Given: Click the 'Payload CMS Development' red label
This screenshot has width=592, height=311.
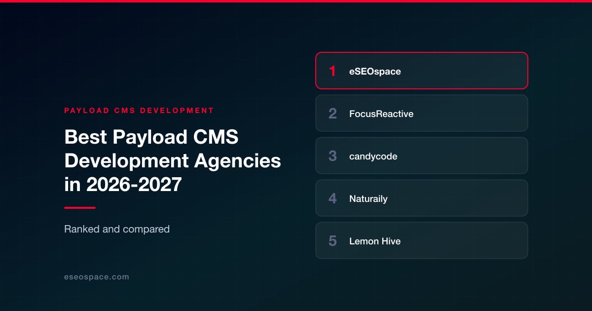Looking at the screenshot, I should click(x=139, y=111).
